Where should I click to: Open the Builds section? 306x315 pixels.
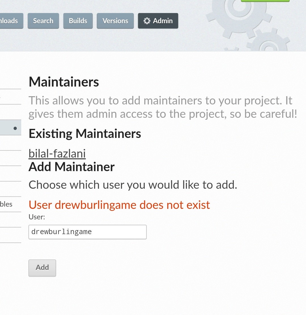pyautogui.click(x=78, y=20)
